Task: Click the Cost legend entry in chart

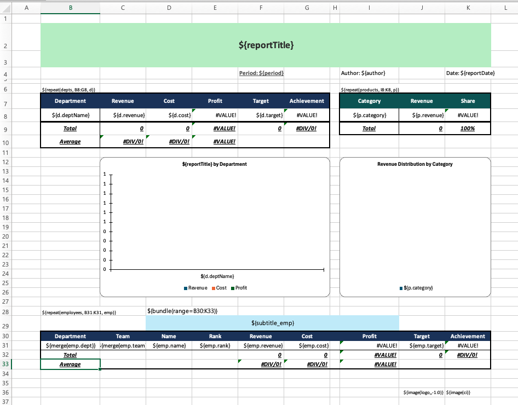Action: (x=220, y=288)
